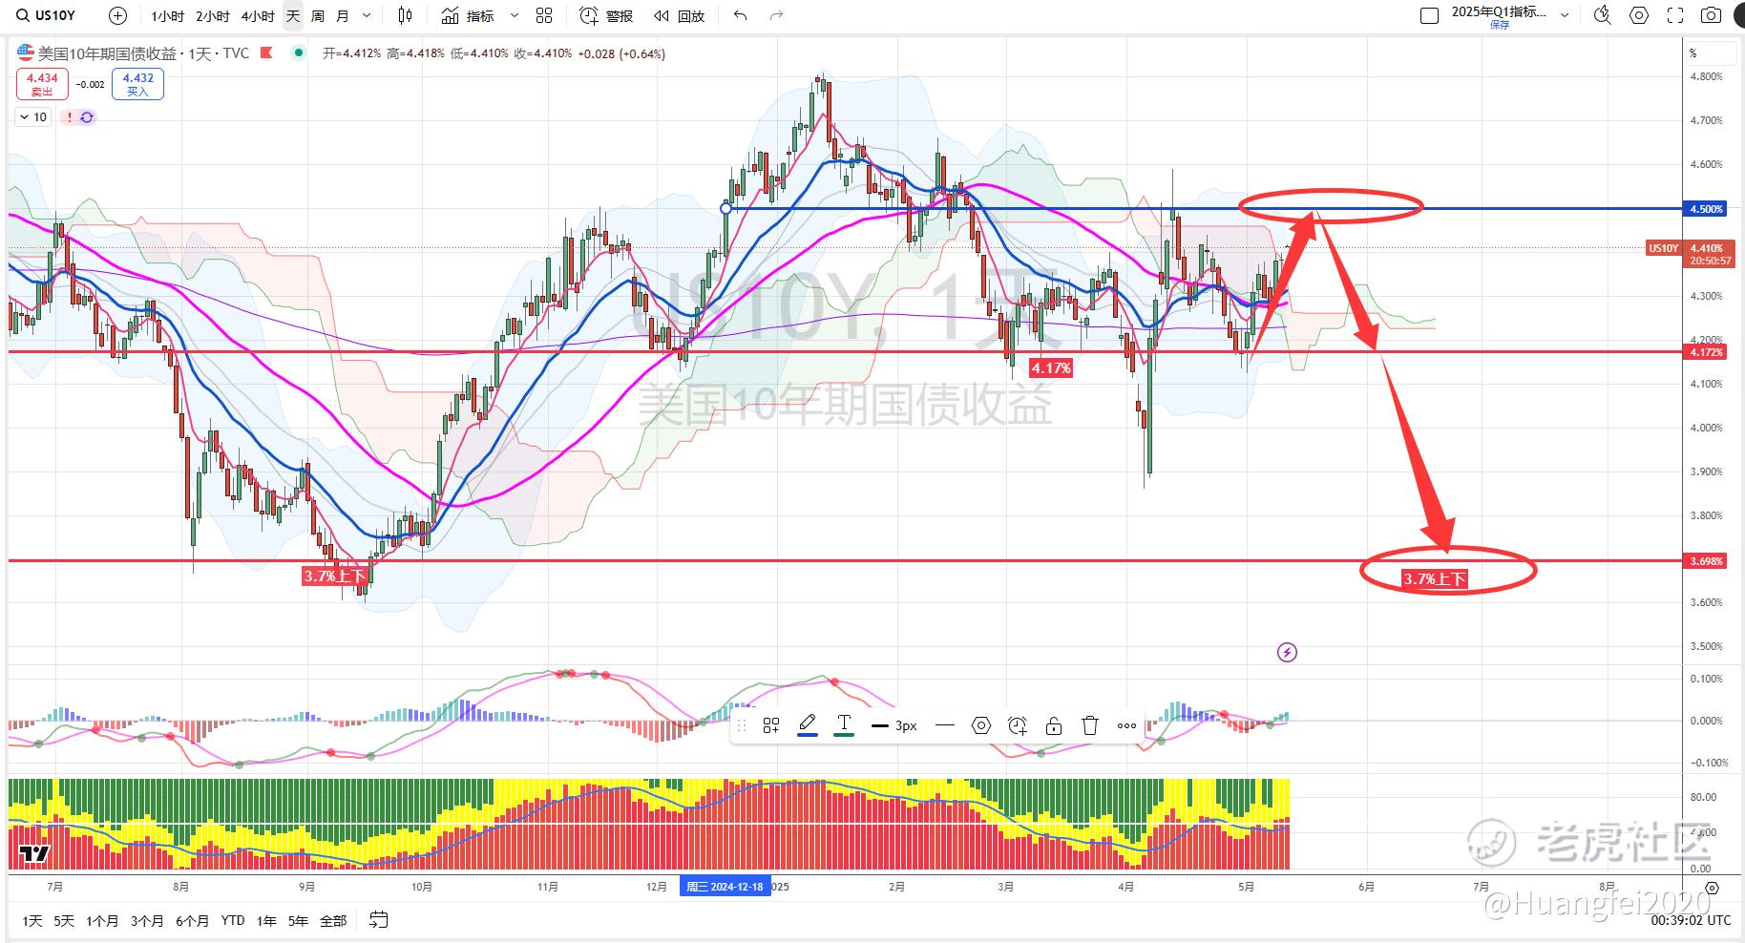Viewport: 1745px width, 943px height.
Task: Delete the selected drawing with trash icon
Action: click(1090, 726)
